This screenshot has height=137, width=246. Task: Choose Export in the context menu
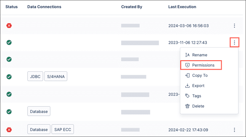198,86
